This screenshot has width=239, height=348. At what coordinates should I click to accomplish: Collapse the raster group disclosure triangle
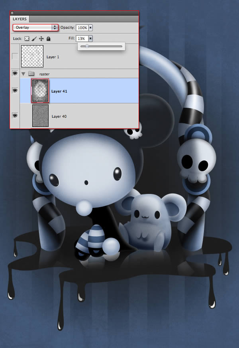click(x=23, y=74)
